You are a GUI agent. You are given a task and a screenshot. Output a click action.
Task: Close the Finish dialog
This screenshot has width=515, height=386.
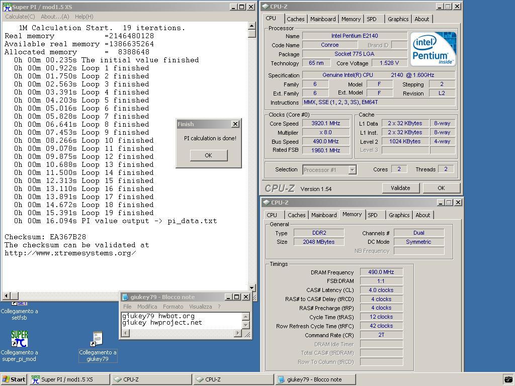click(x=235, y=124)
